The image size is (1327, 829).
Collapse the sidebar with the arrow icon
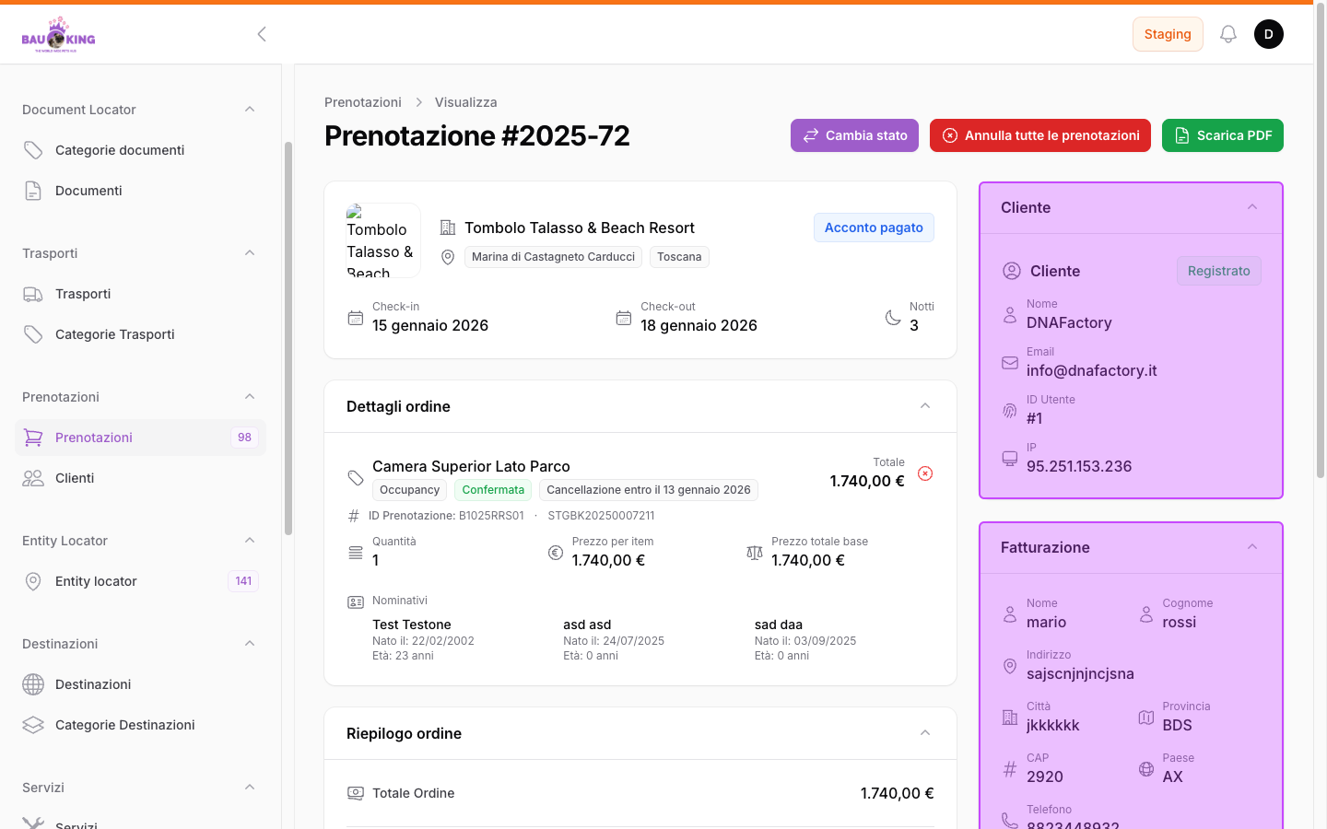pyautogui.click(x=262, y=34)
